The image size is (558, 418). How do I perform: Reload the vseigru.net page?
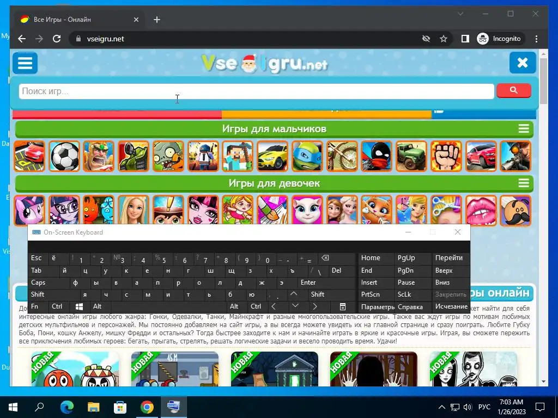[x=57, y=39]
